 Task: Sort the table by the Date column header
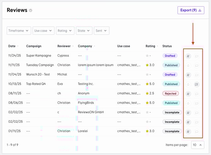[x=13, y=46]
